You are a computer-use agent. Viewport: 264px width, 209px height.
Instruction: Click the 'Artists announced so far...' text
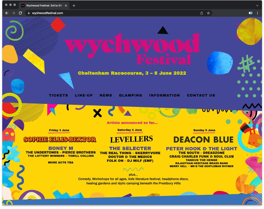(x=132, y=123)
